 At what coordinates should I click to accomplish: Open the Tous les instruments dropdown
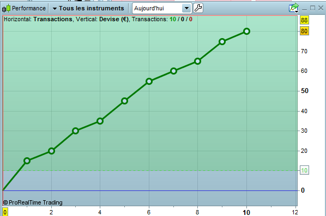tap(88, 8)
